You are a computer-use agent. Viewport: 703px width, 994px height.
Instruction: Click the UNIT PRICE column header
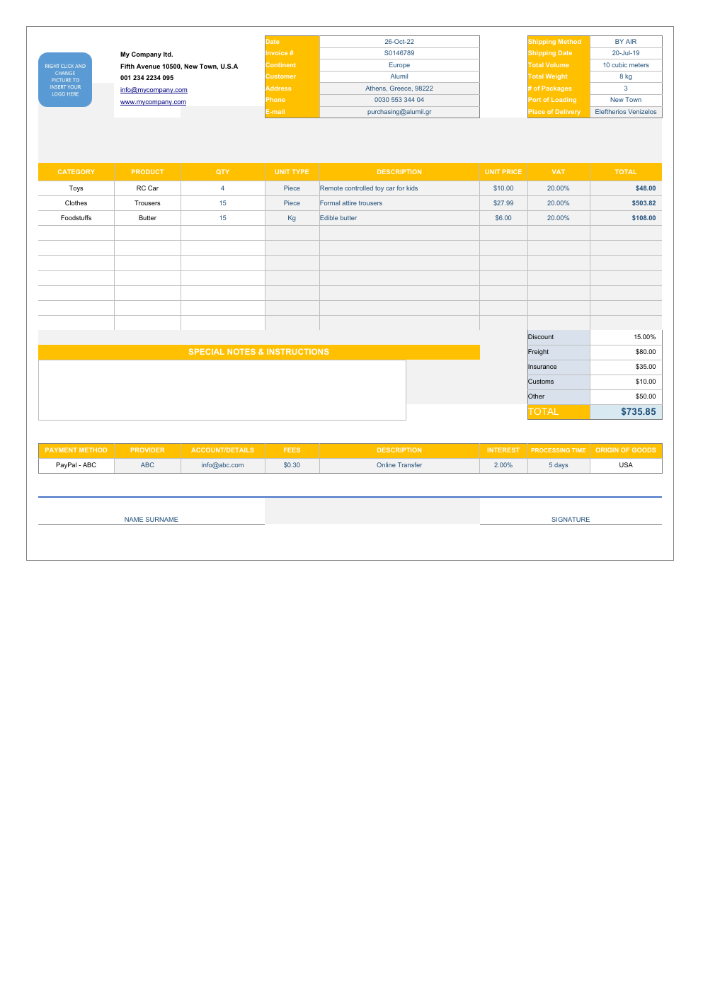(x=503, y=172)
